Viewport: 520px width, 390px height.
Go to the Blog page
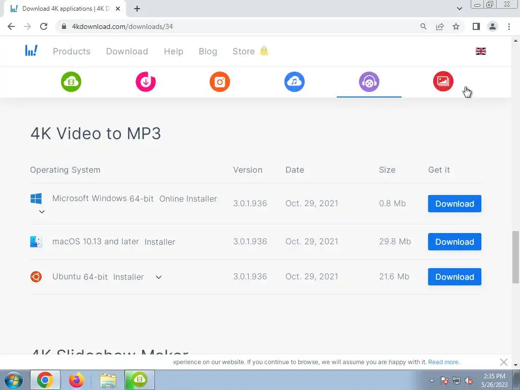tap(208, 51)
